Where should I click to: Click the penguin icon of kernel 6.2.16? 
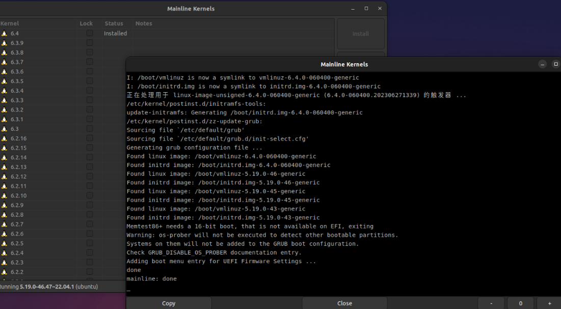pos(4,138)
